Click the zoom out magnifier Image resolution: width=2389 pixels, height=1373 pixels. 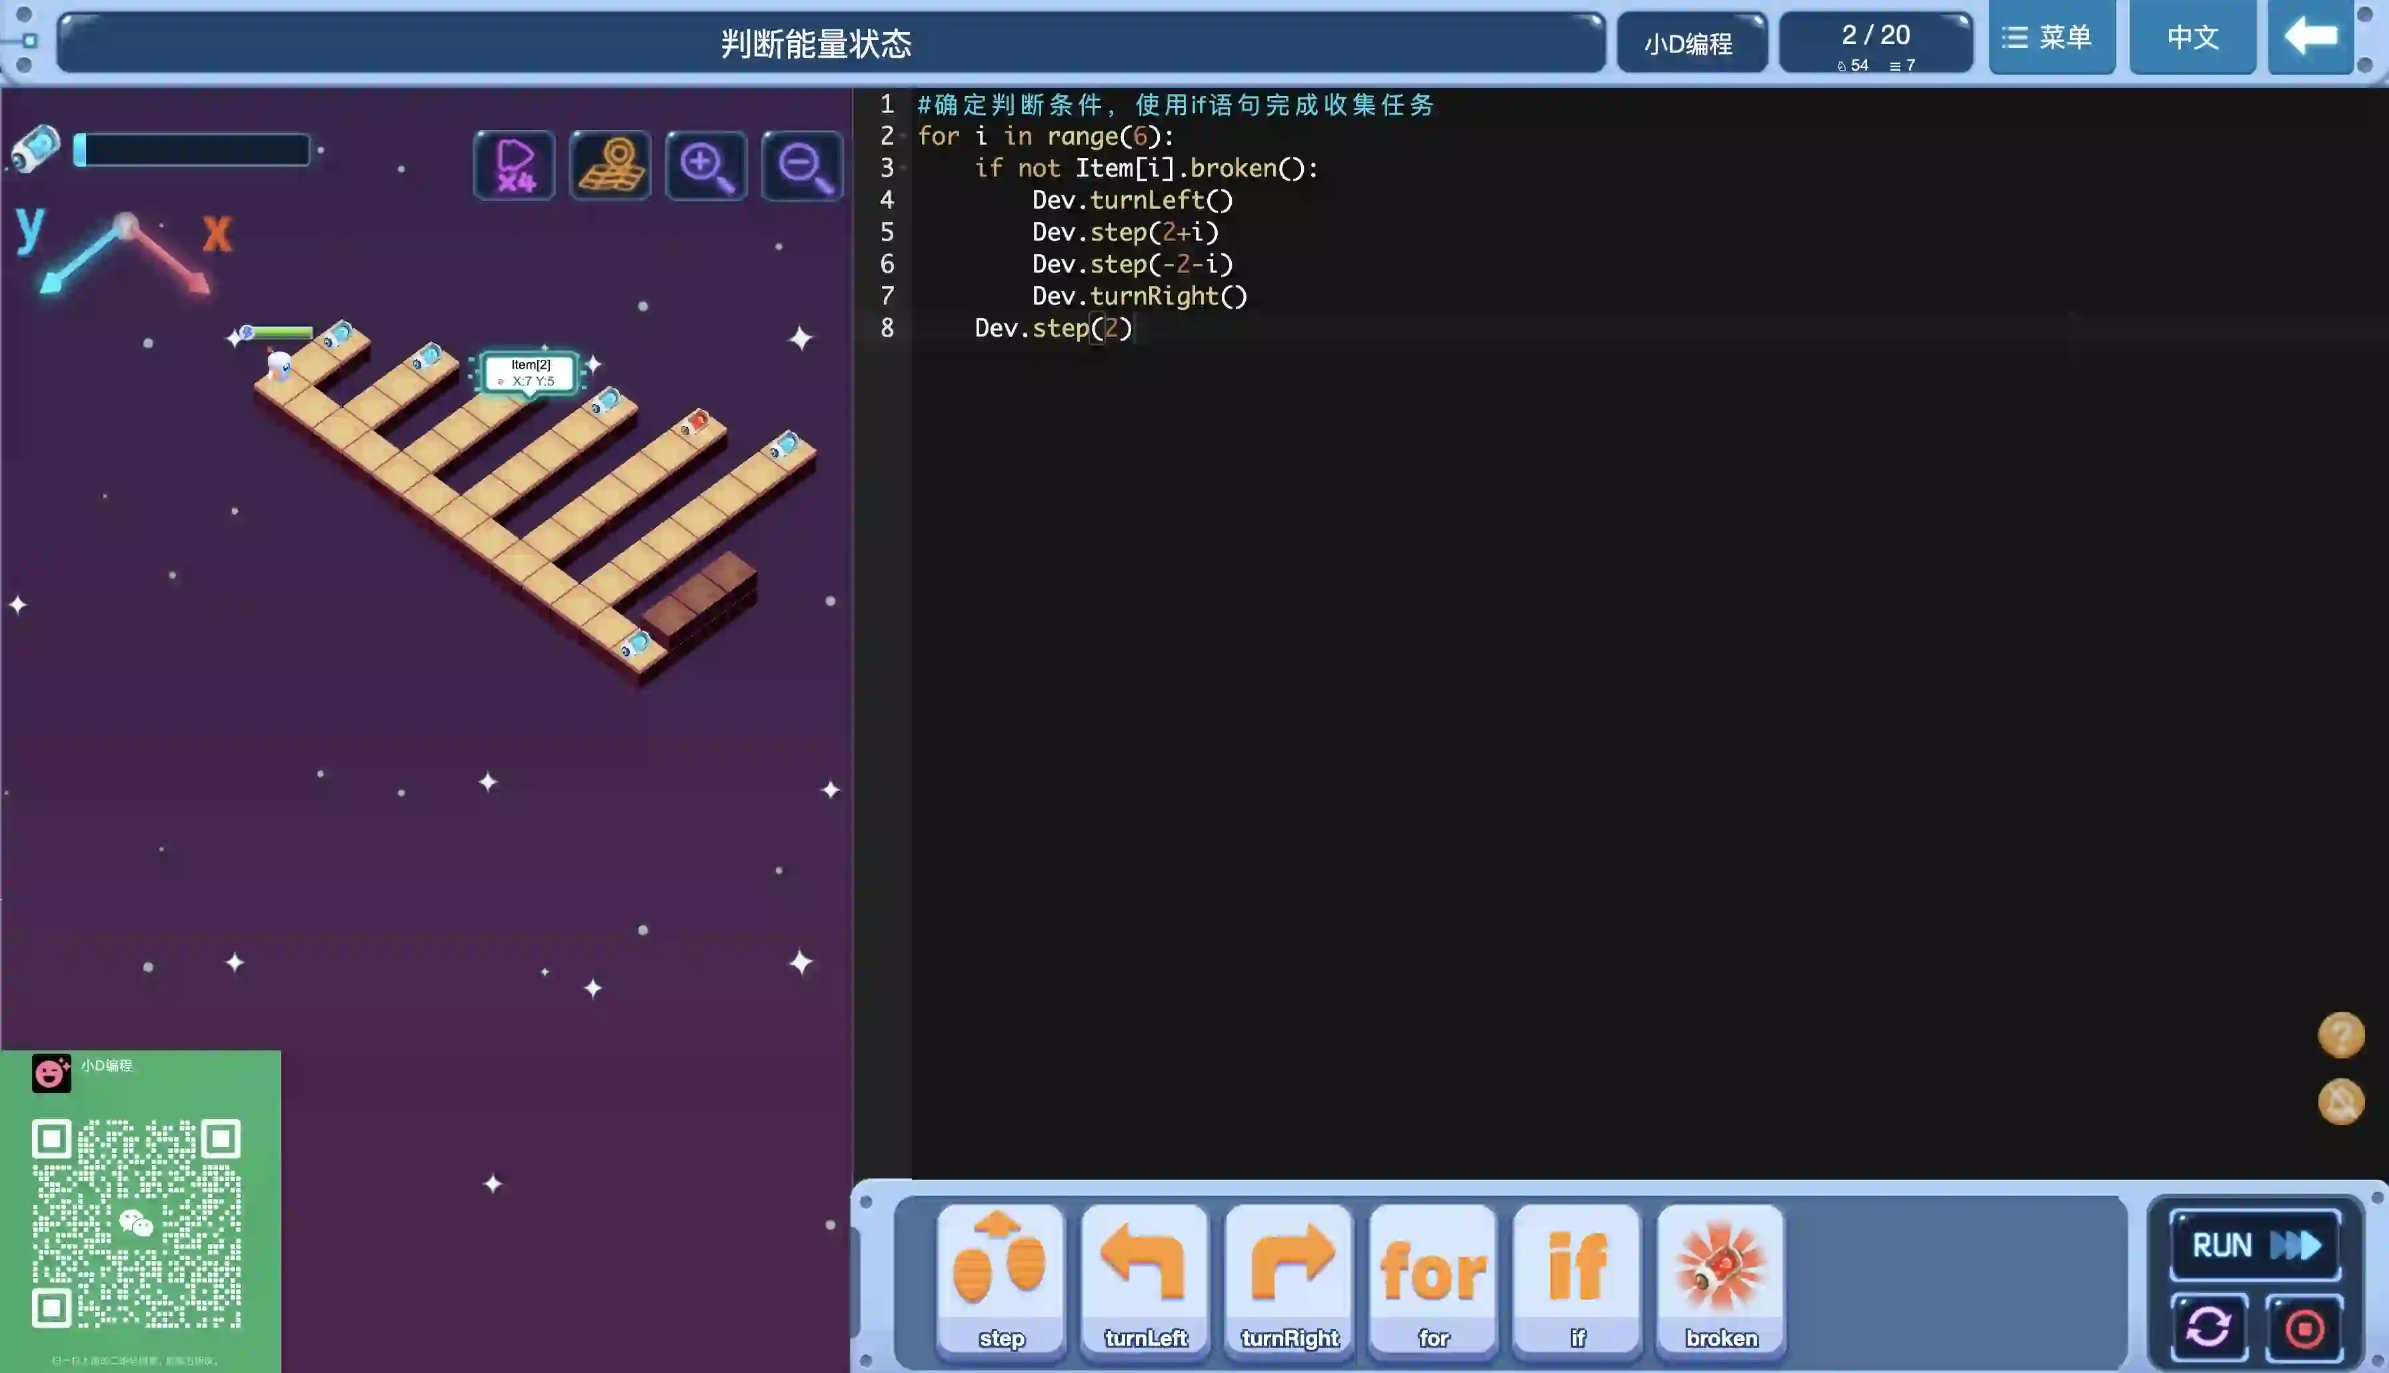pos(803,166)
